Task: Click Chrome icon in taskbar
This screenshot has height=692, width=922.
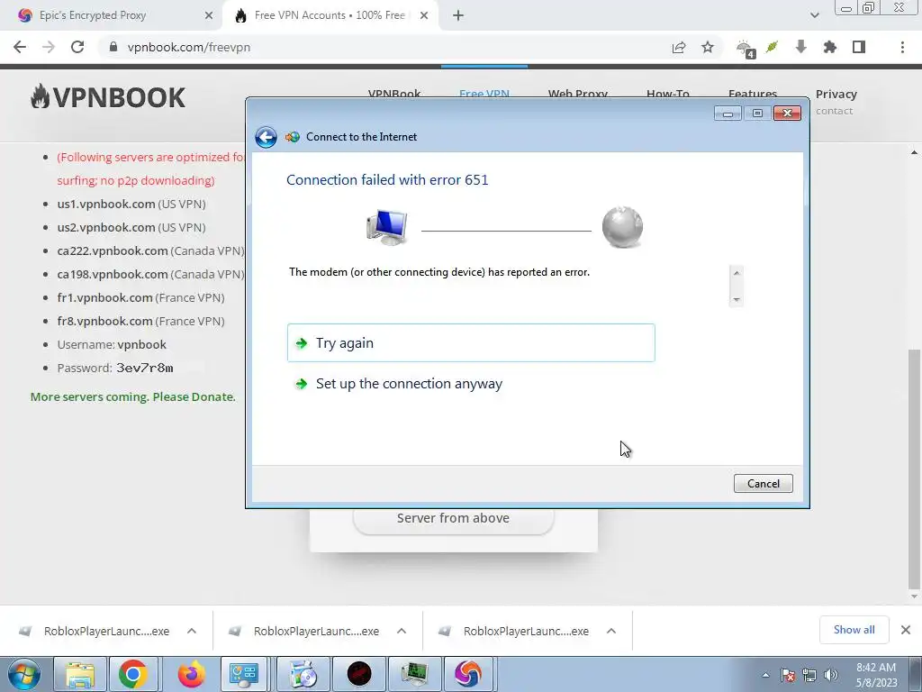Action: pos(133,674)
